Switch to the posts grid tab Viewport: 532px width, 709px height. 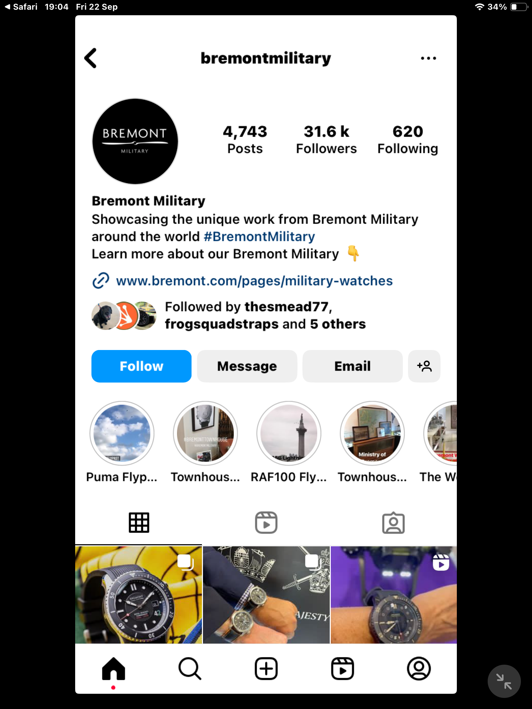point(139,522)
